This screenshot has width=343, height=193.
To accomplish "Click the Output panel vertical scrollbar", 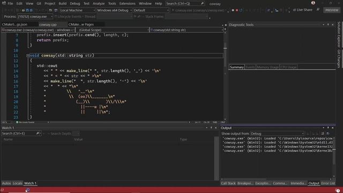I will [x=334, y=157].
